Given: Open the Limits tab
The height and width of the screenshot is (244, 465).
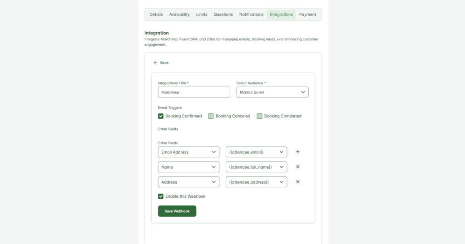Looking at the screenshot, I should 202,15.
